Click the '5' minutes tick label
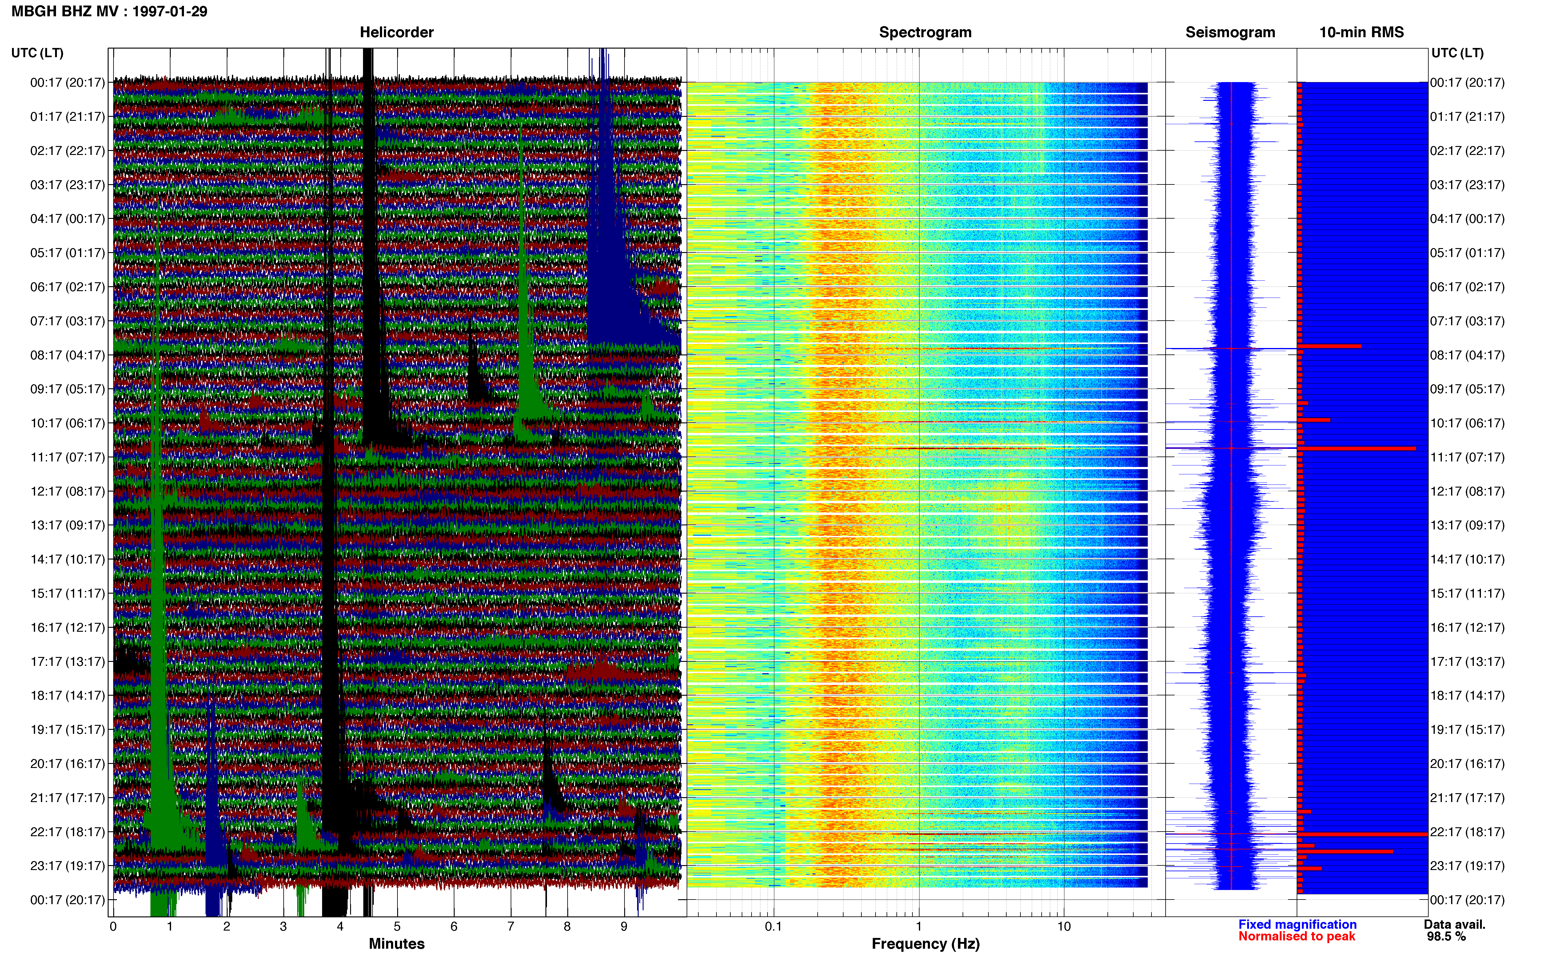Image resolution: width=1544 pixels, height=965 pixels. (397, 927)
